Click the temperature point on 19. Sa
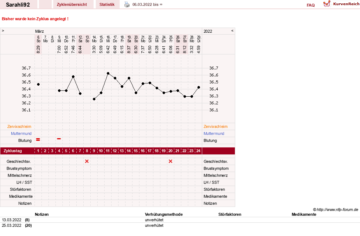 coord(129,78)
